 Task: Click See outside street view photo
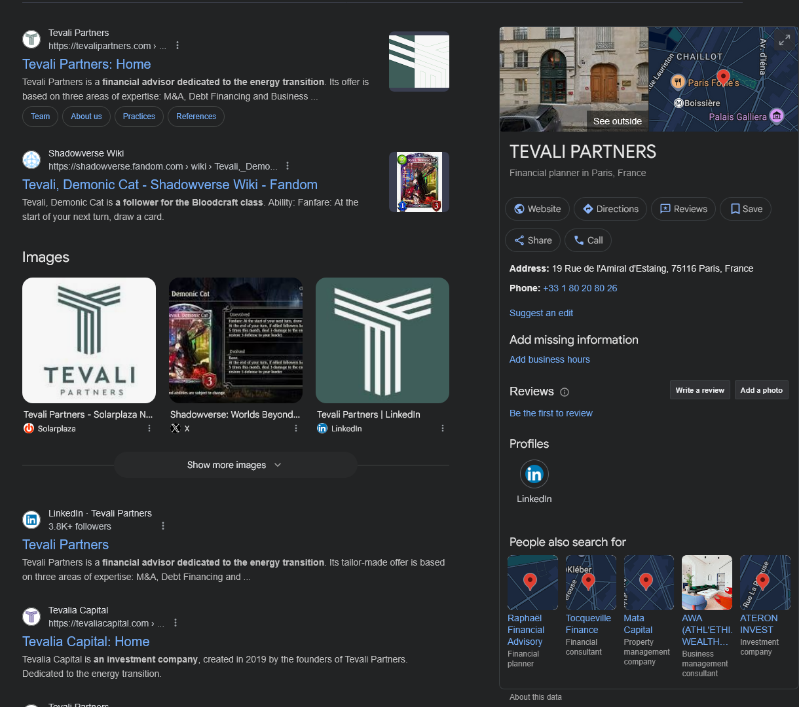click(574, 79)
